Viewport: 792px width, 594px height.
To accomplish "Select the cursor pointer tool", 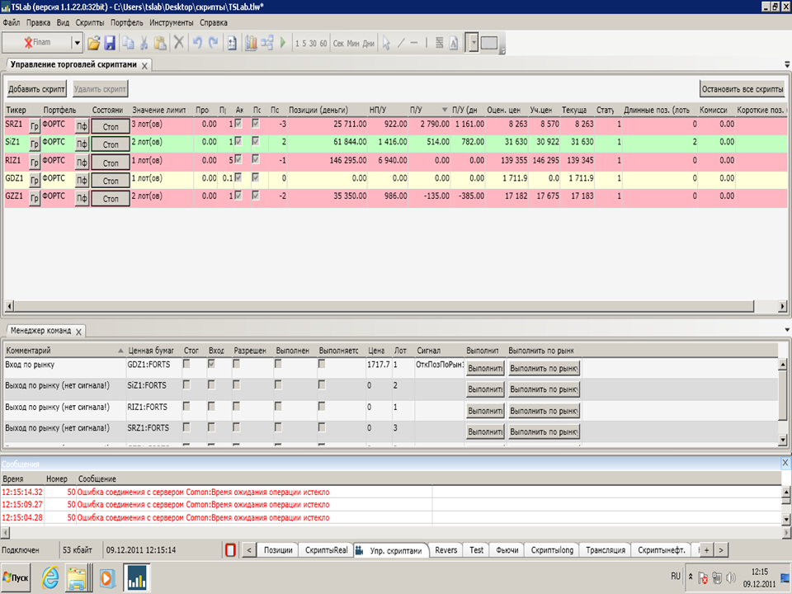I will click(x=386, y=43).
